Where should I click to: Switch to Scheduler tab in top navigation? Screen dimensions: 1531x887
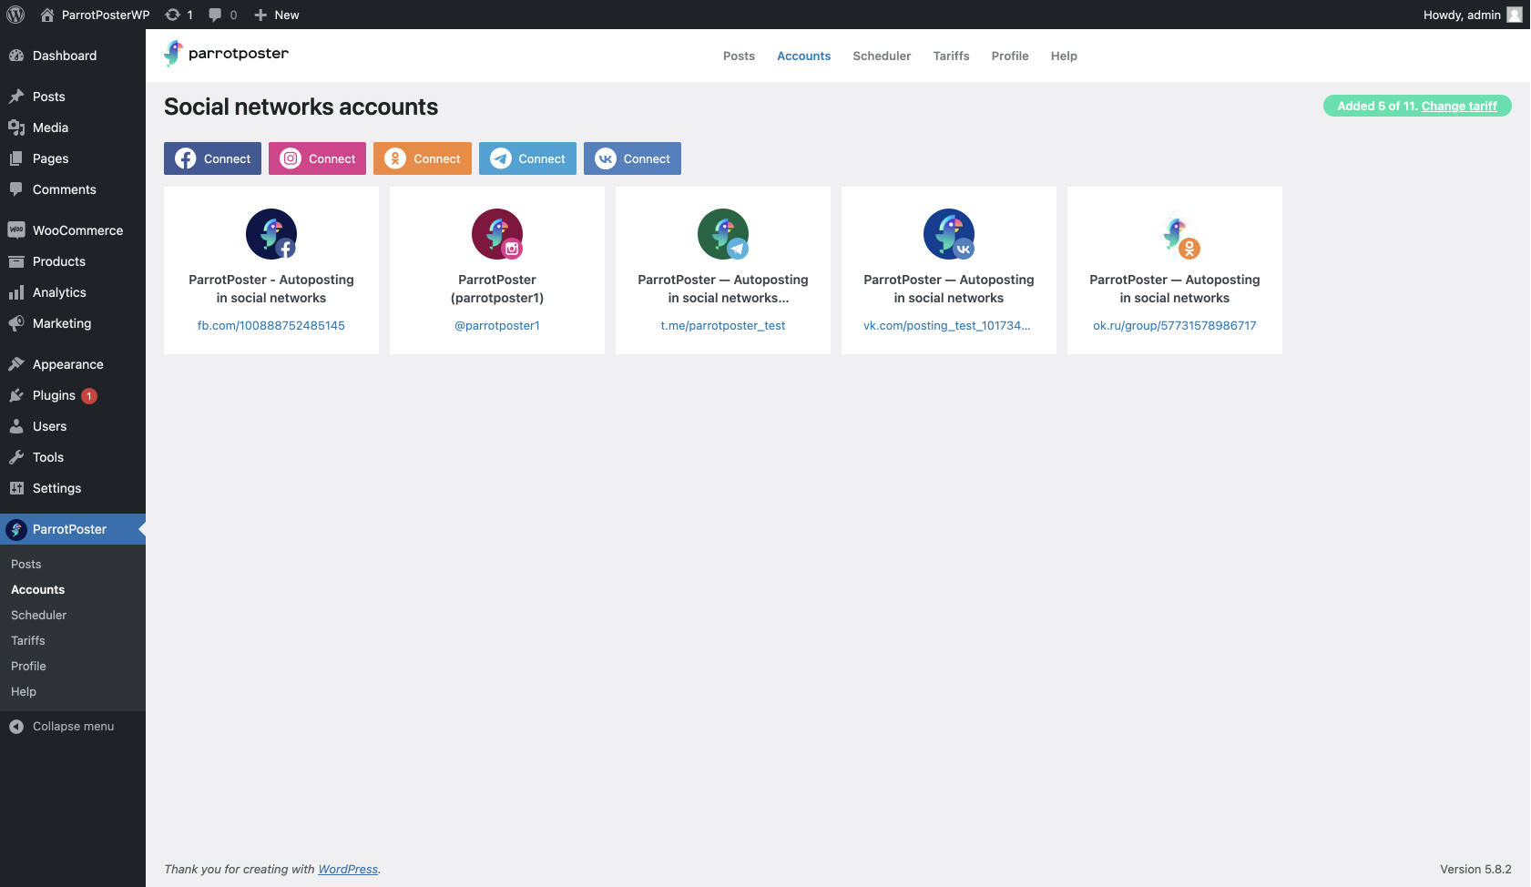[882, 56]
